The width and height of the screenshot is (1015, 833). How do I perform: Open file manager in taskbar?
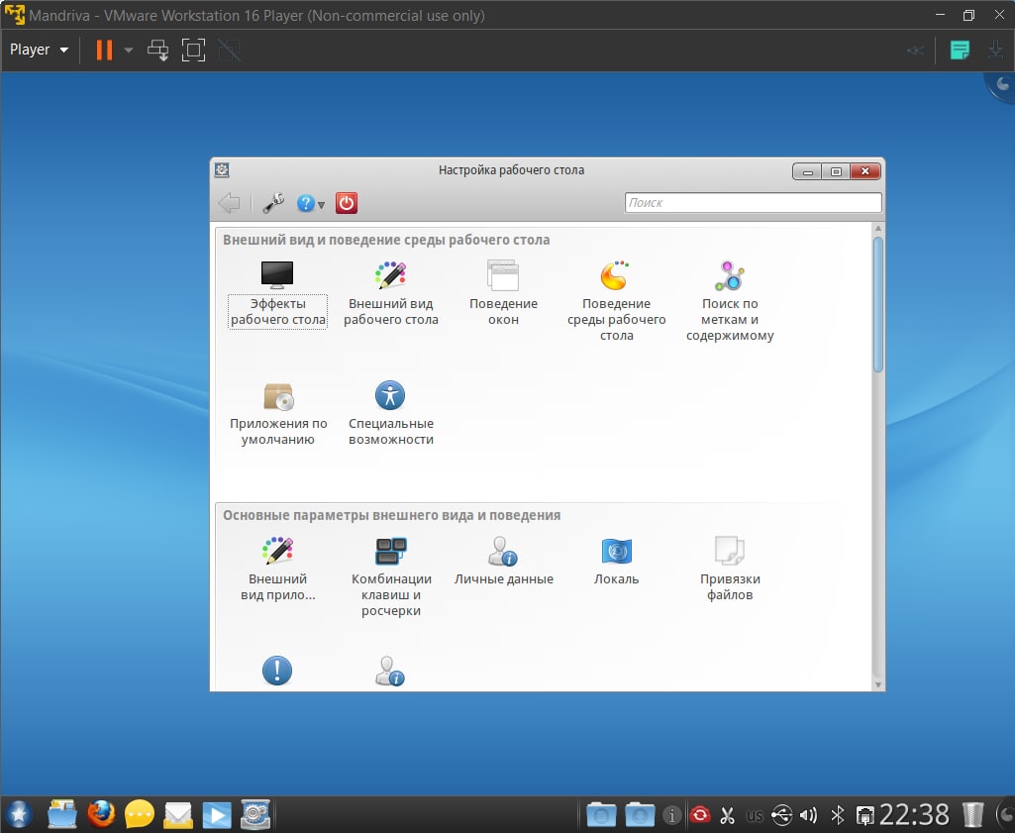tap(62, 814)
